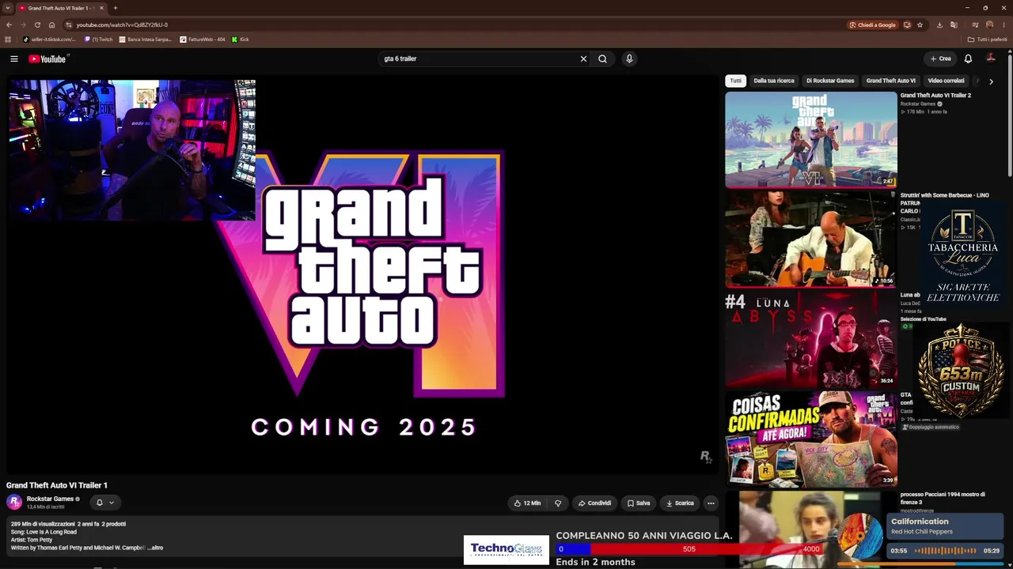This screenshot has height=569, width=1013.
Task: Open browser downloads icon
Action: point(939,24)
